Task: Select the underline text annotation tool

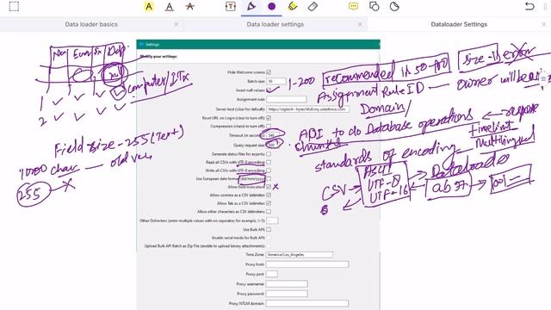Action: (170, 7)
